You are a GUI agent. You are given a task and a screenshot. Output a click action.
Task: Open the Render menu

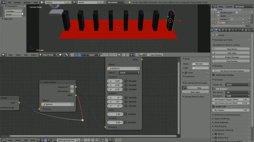pos(17,2)
